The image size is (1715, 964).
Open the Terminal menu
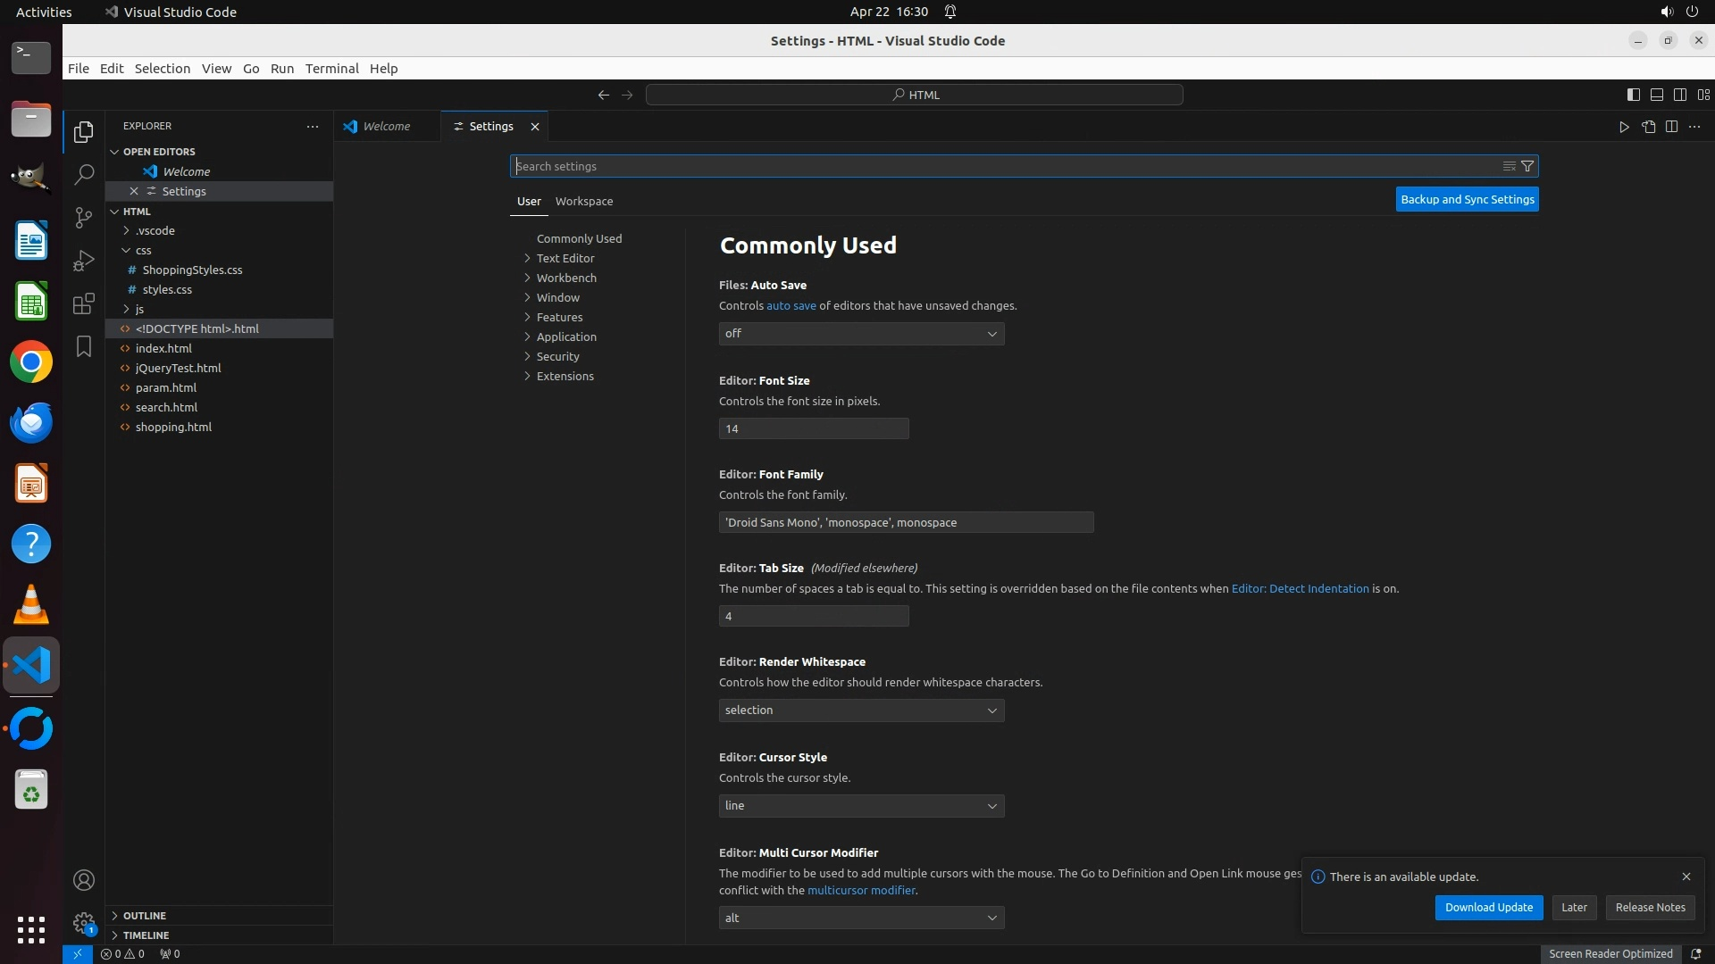click(331, 69)
